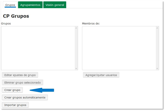Click Grupos list scroll down arrow

(x=76, y=69)
